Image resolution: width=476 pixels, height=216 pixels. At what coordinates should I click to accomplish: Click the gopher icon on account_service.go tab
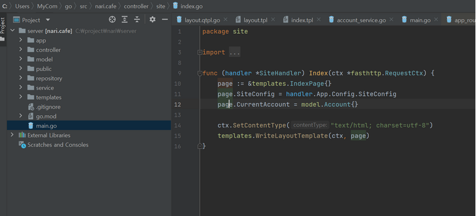coord(331,20)
